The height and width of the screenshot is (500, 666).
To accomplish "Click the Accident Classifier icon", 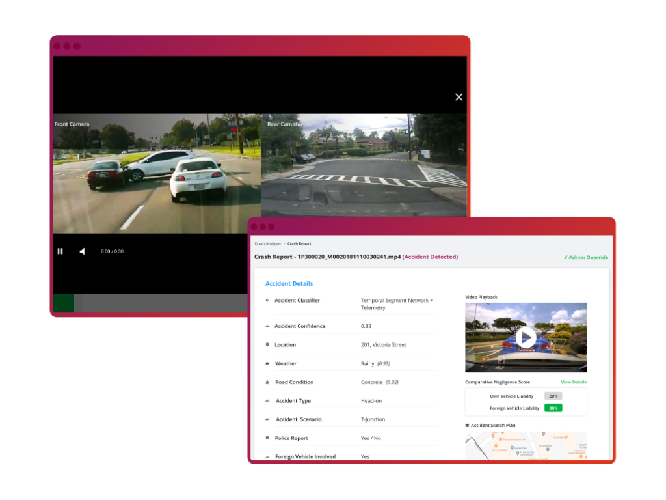I will click(x=267, y=301).
